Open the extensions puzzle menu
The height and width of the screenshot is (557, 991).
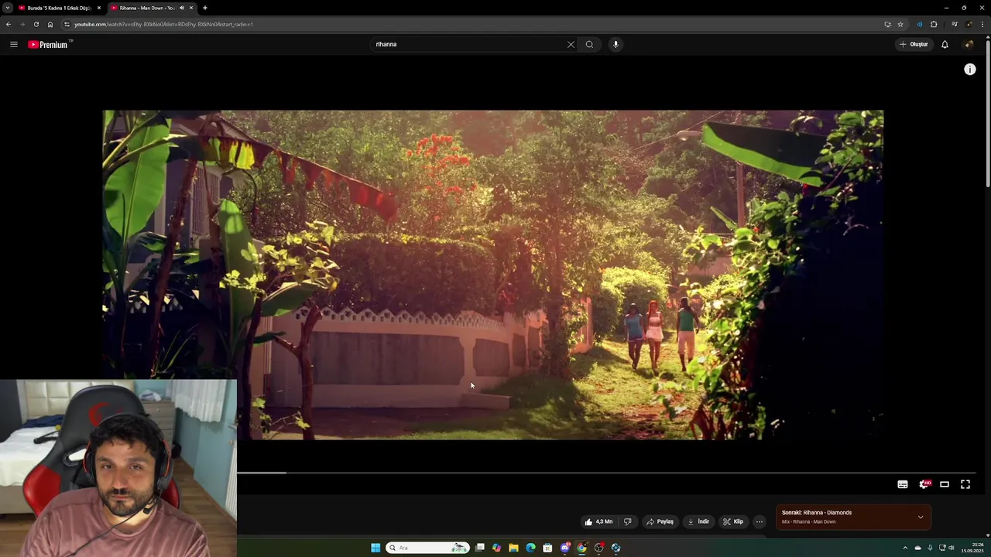[x=934, y=24]
